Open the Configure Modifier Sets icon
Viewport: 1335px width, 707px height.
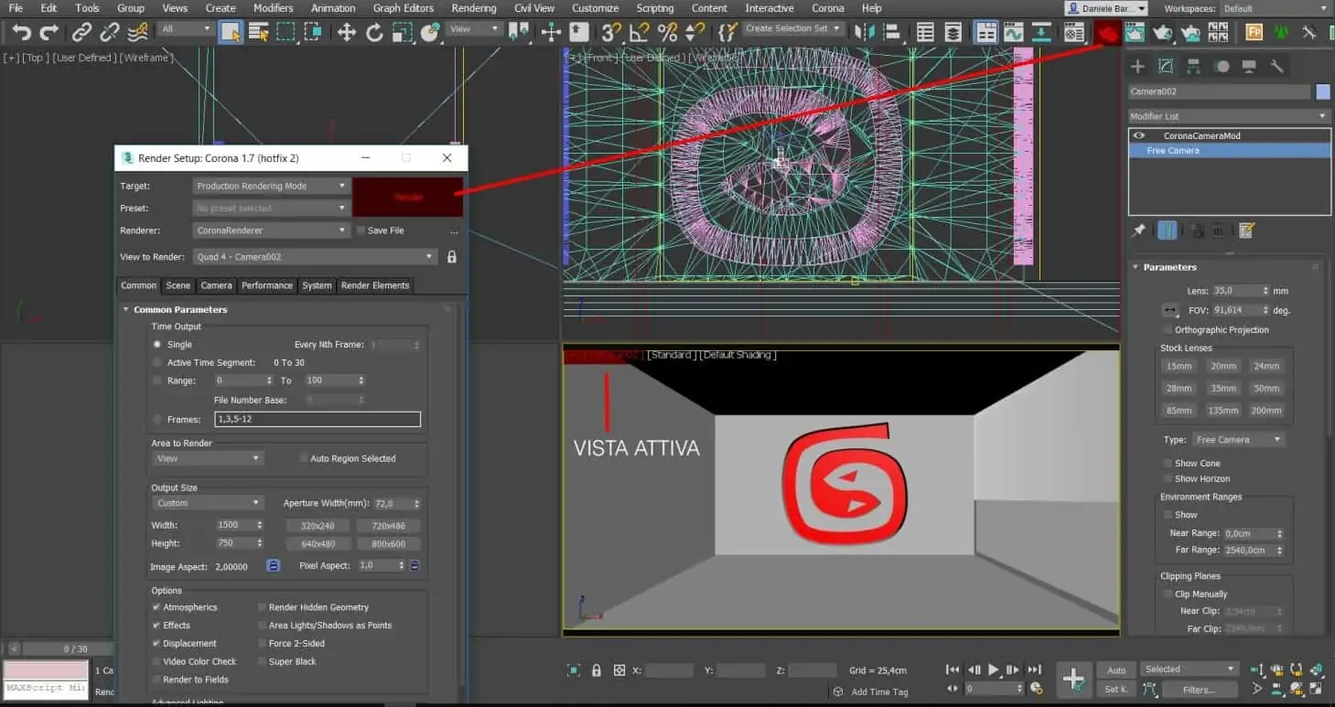(x=1246, y=230)
